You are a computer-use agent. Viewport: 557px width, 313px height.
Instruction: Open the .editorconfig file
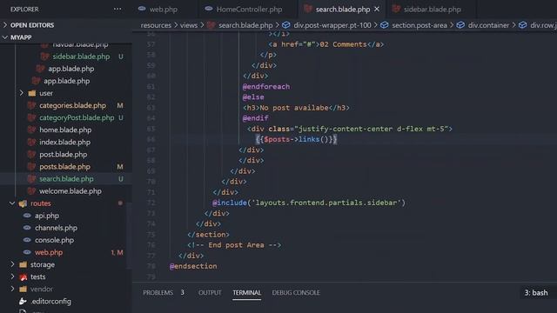50,302
